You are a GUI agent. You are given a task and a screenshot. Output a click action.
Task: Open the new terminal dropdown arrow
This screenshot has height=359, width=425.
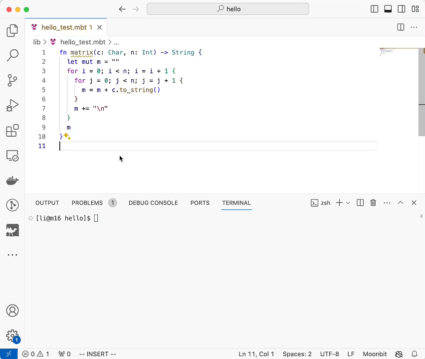pyautogui.click(x=348, y=202)
